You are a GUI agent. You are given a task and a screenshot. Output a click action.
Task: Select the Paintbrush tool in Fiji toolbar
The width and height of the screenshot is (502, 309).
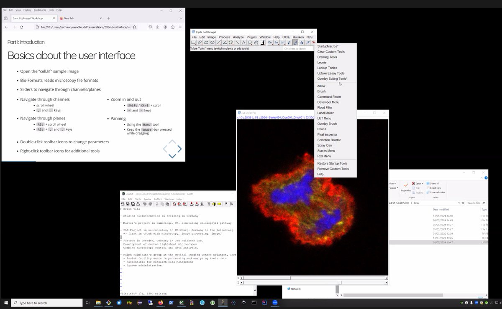(295, 43)
